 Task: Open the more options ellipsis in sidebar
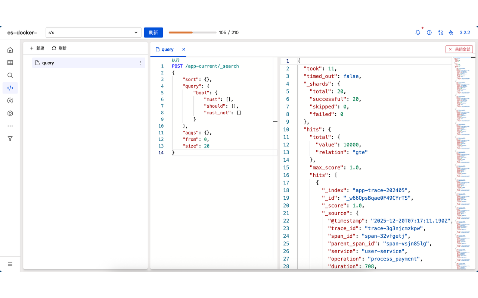(x=10, y=126)
